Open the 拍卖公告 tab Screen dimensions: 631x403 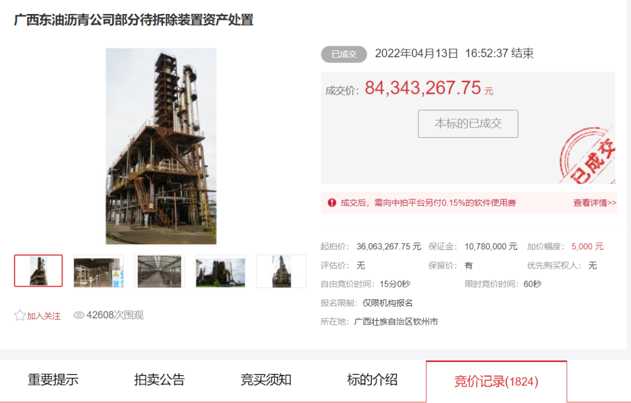(x=160, y=380)
